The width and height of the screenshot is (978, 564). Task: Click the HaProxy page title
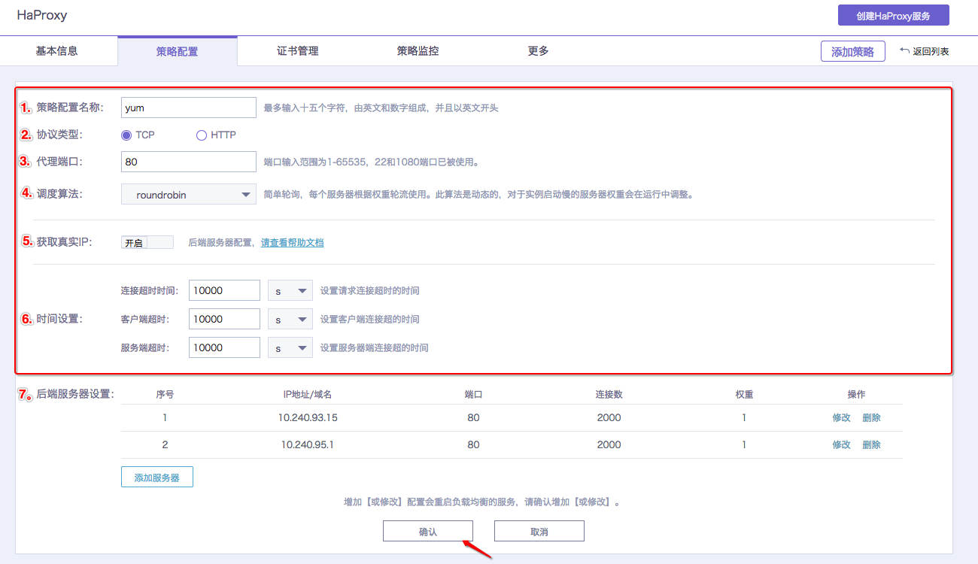42,16
